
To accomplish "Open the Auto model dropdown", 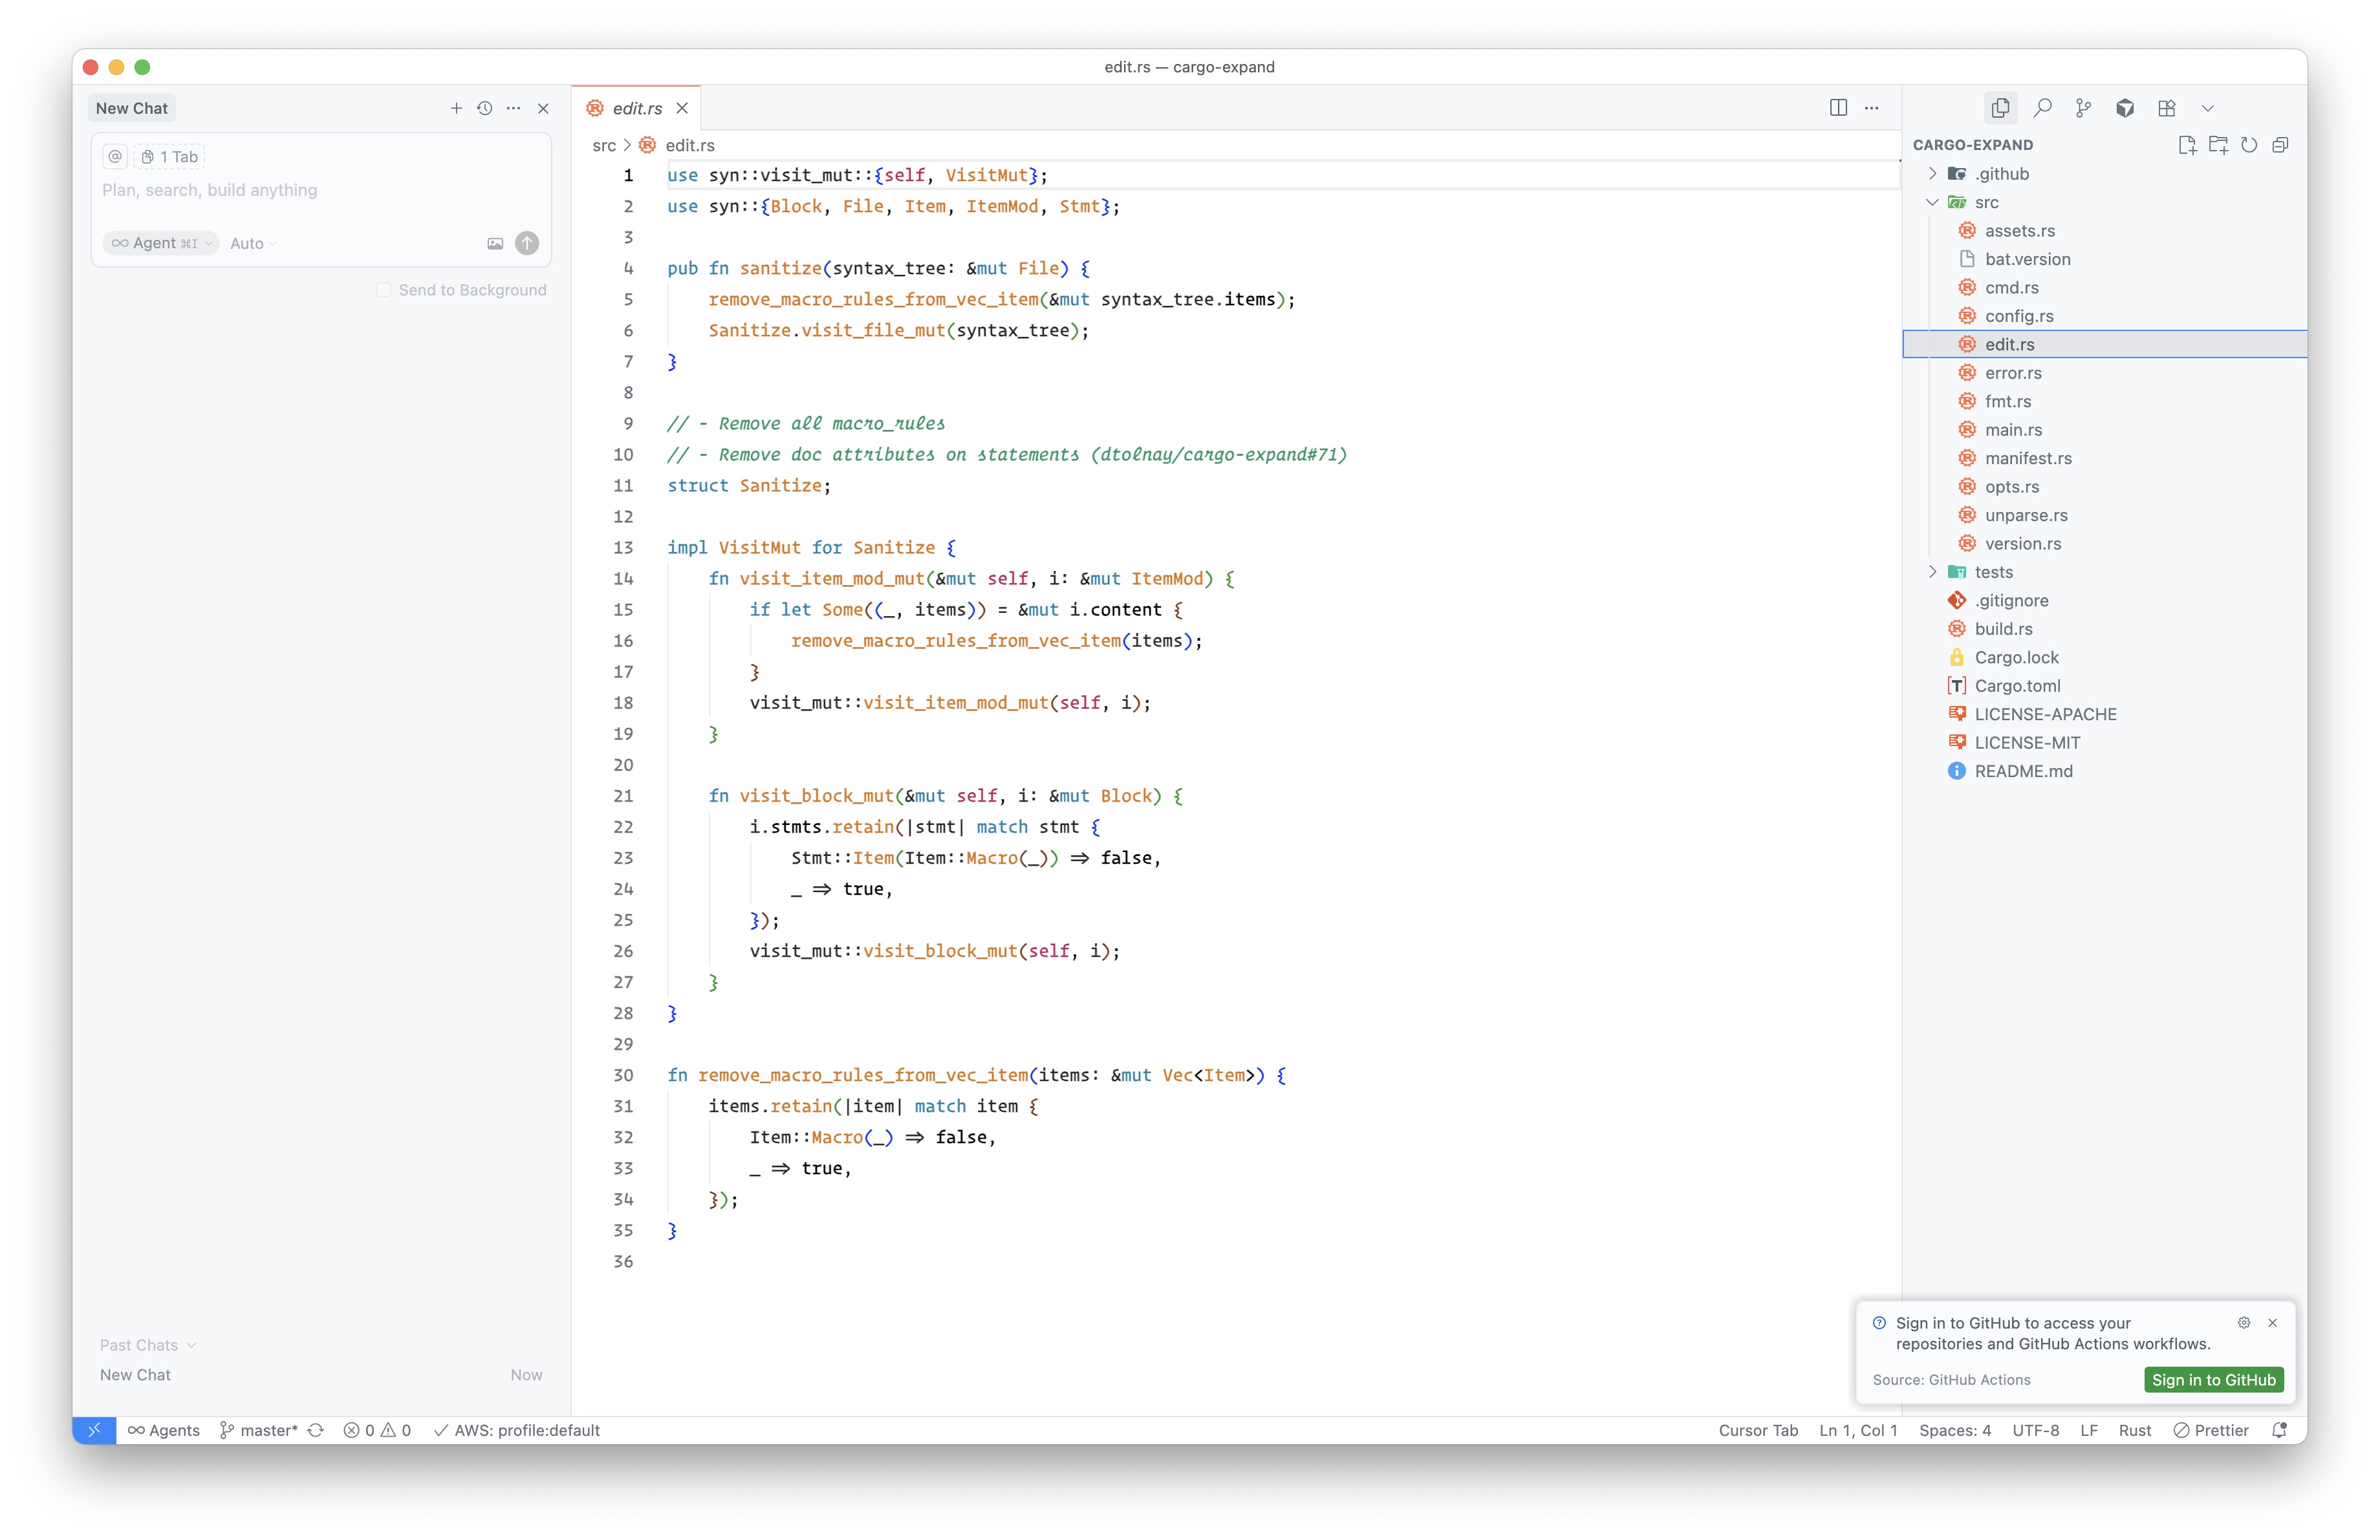I will click(252, 243).
